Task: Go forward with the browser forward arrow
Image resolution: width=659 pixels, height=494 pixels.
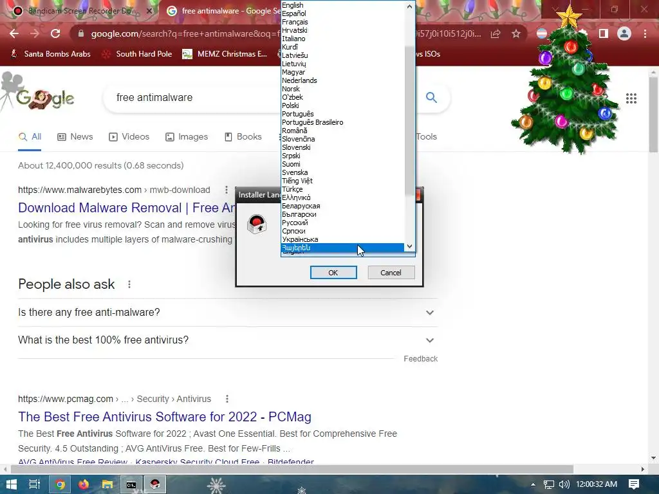Action: [x=35, y=34]
